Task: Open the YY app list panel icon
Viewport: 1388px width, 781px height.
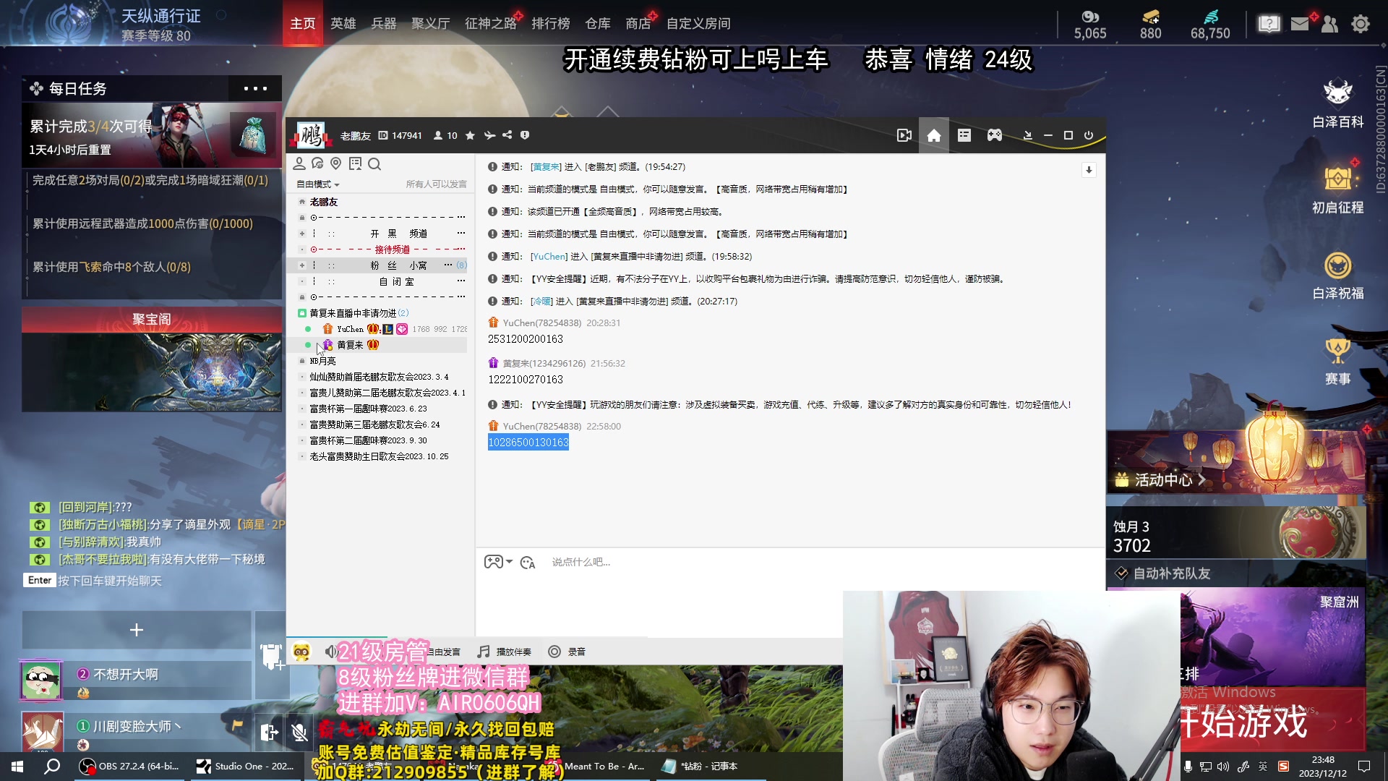Action: 964,135
